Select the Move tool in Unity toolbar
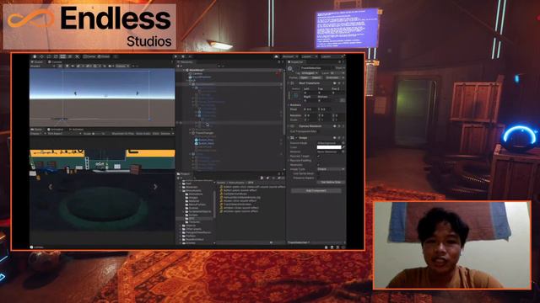540x303 pixels. coord(41,56)
